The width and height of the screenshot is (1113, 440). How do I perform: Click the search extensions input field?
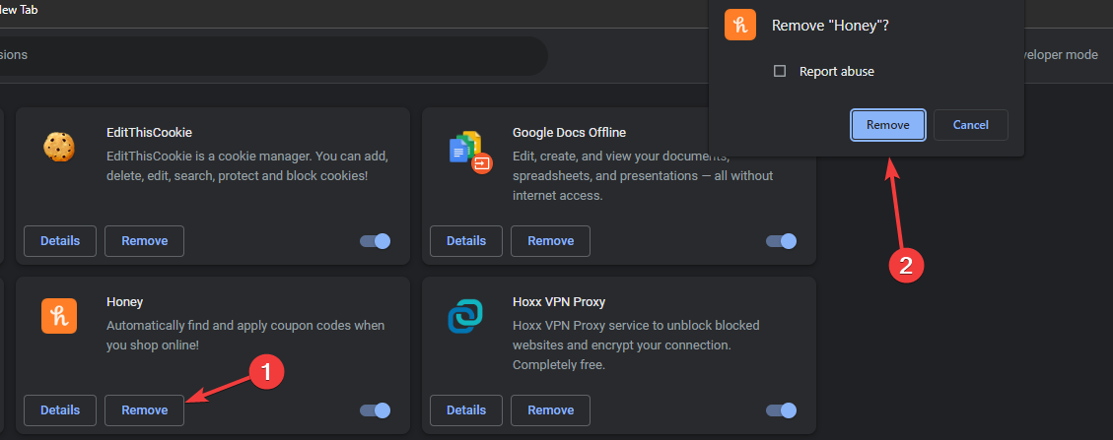click(273, 55)
